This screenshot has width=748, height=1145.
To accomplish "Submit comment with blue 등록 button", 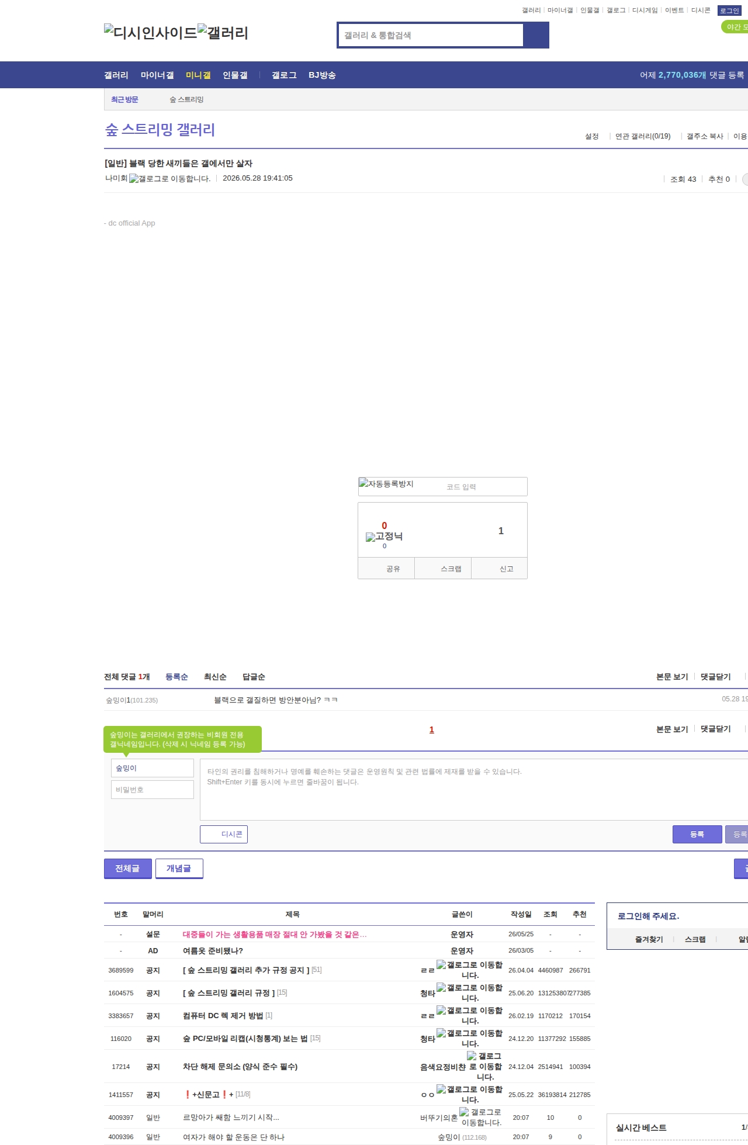I will (697, 834).
